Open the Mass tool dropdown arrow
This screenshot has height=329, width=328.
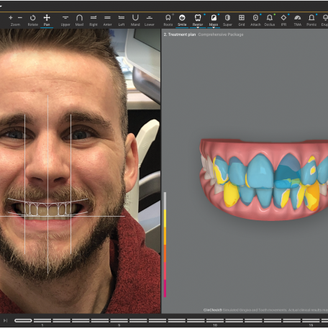pyautogui.click(x=214, y=28)
